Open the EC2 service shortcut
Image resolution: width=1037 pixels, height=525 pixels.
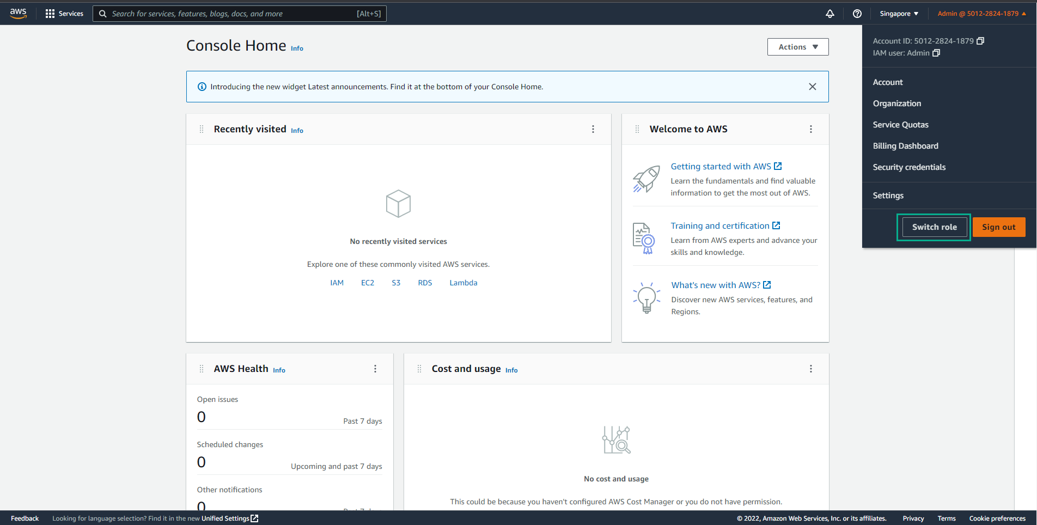click(368, 283)
